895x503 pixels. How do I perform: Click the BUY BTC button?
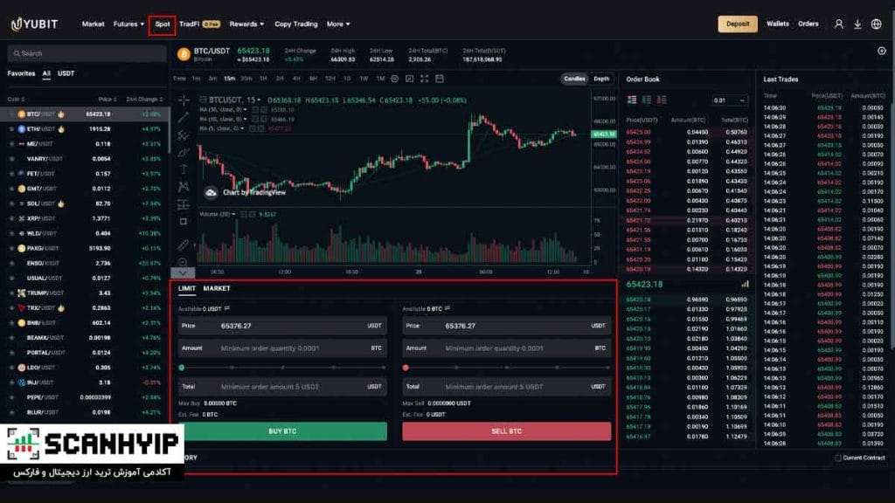tap(282, 431)
